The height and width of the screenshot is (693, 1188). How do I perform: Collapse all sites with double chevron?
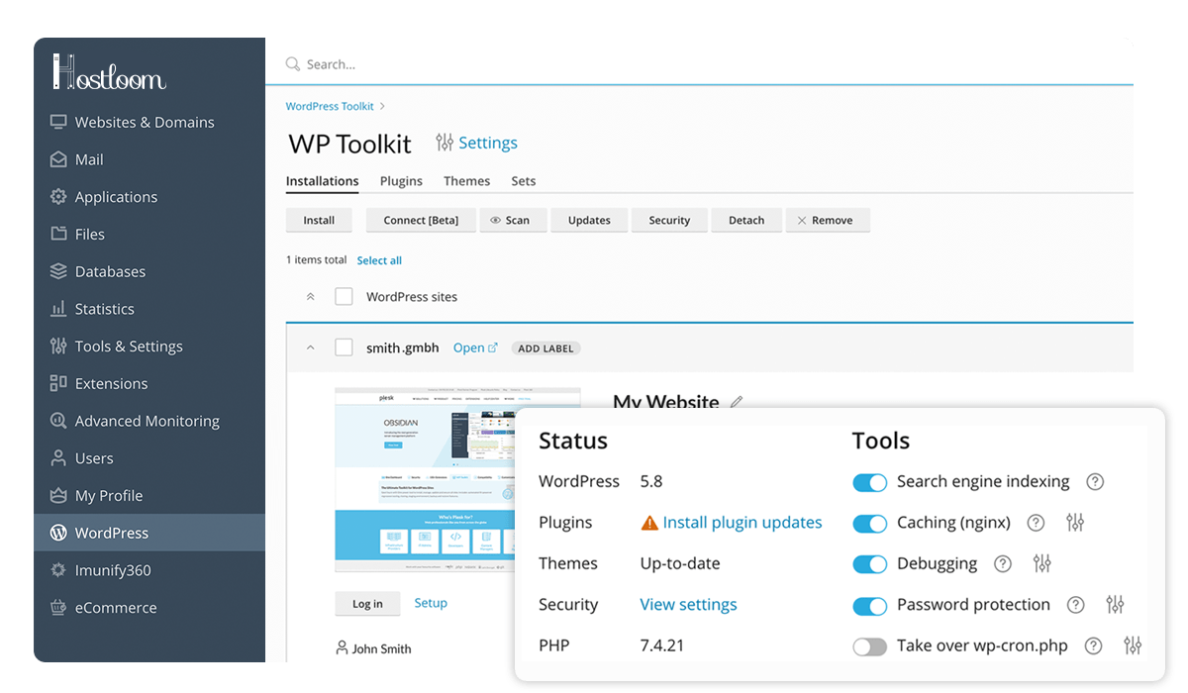pos(310,296)
